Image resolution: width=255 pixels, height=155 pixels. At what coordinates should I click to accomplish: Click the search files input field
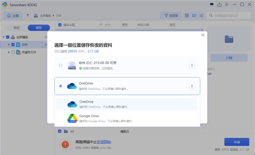[x=230, y=15]
